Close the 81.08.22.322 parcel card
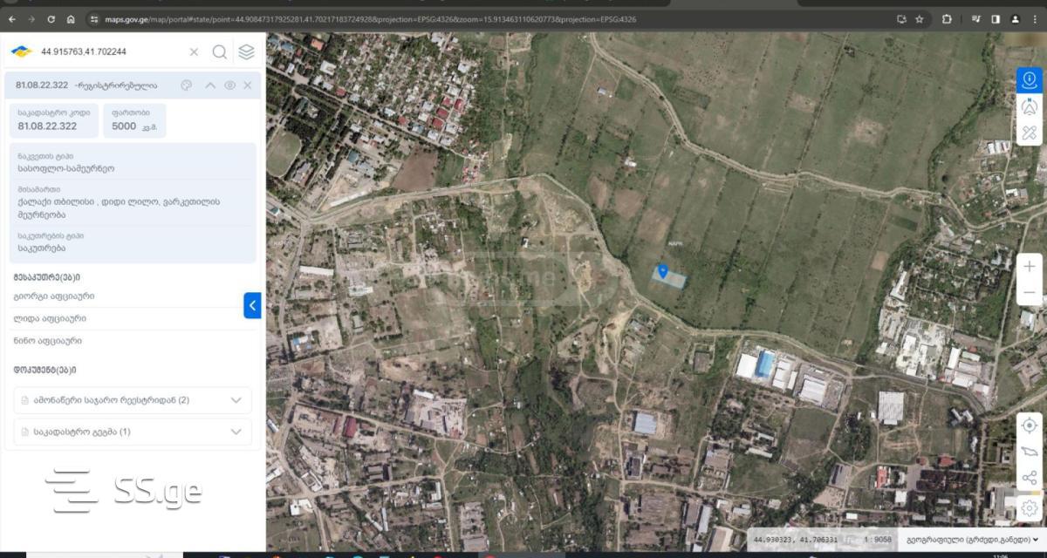This screenshot has height=558, width=1047. 248,85
